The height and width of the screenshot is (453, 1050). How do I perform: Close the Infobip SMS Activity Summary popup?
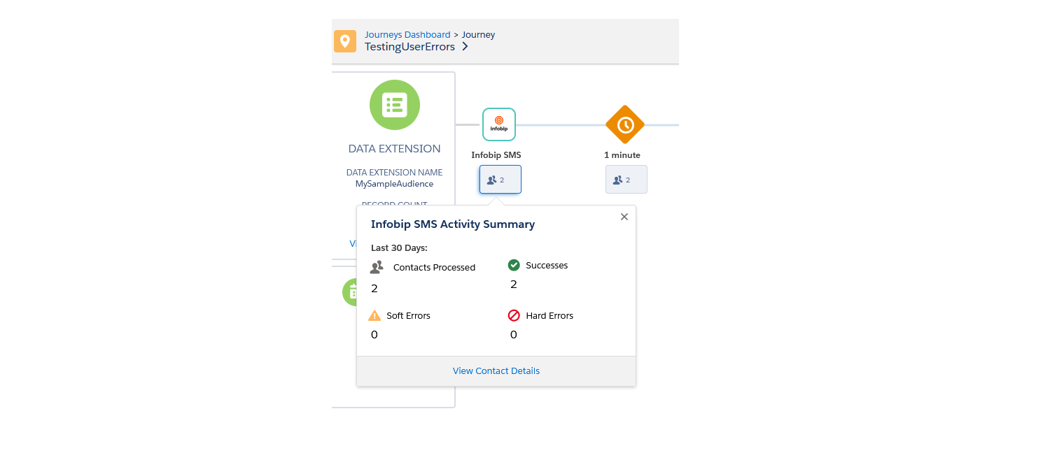pyautogui.click(x=624, y=217)
